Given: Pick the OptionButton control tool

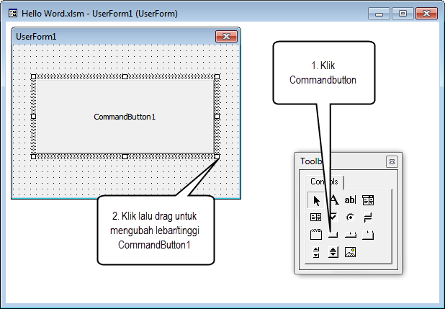Looking at the screenshot, I should point(351,217).
